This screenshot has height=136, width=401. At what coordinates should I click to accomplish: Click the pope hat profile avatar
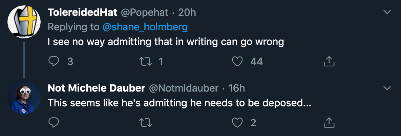(x=24, y=22)
